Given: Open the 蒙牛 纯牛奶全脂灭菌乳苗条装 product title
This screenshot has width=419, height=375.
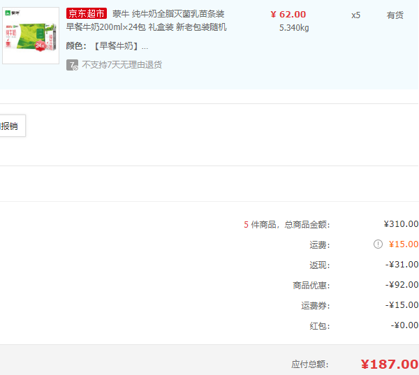Looking at the screenshot, I should point(168,14).
